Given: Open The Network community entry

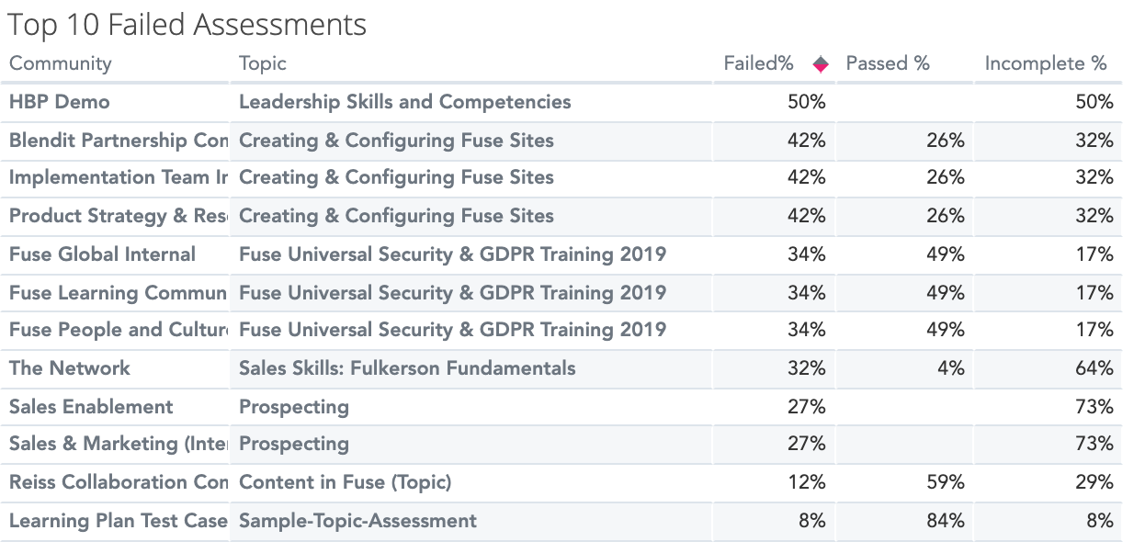Looking at the screenshot, I should coord(70,368).
